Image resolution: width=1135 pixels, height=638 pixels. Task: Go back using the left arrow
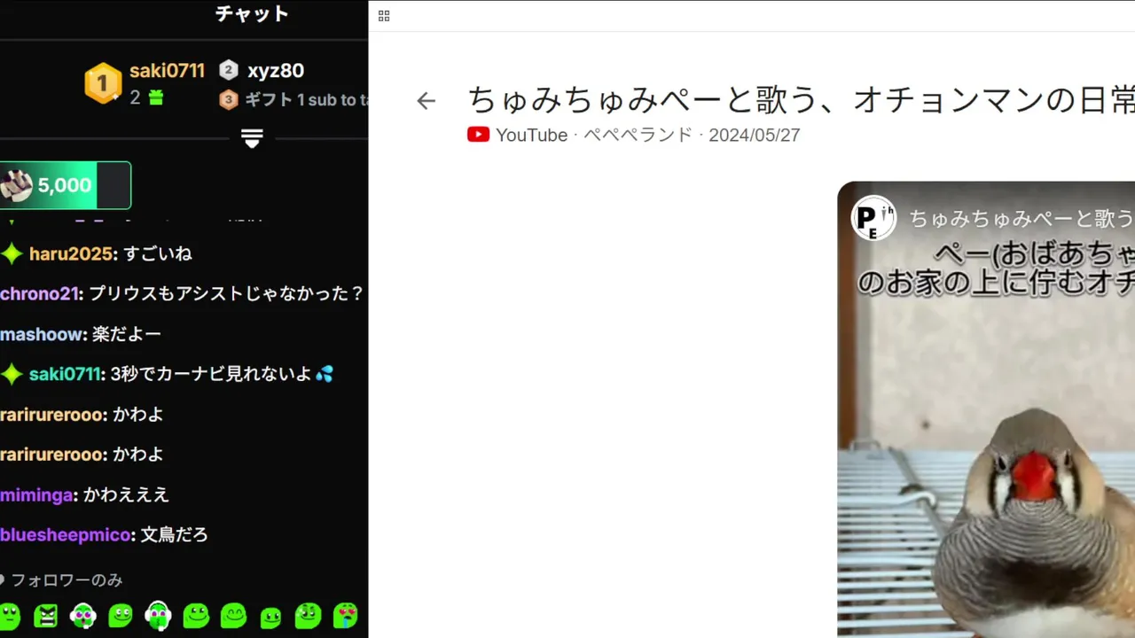click(x=426, y=101)
